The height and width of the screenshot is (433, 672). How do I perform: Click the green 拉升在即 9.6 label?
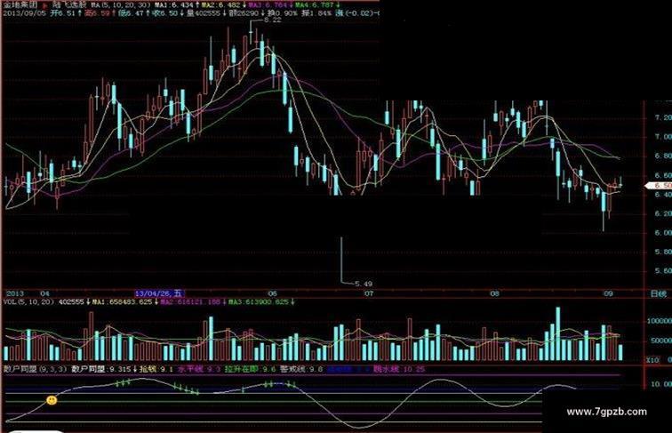[250, 369]
